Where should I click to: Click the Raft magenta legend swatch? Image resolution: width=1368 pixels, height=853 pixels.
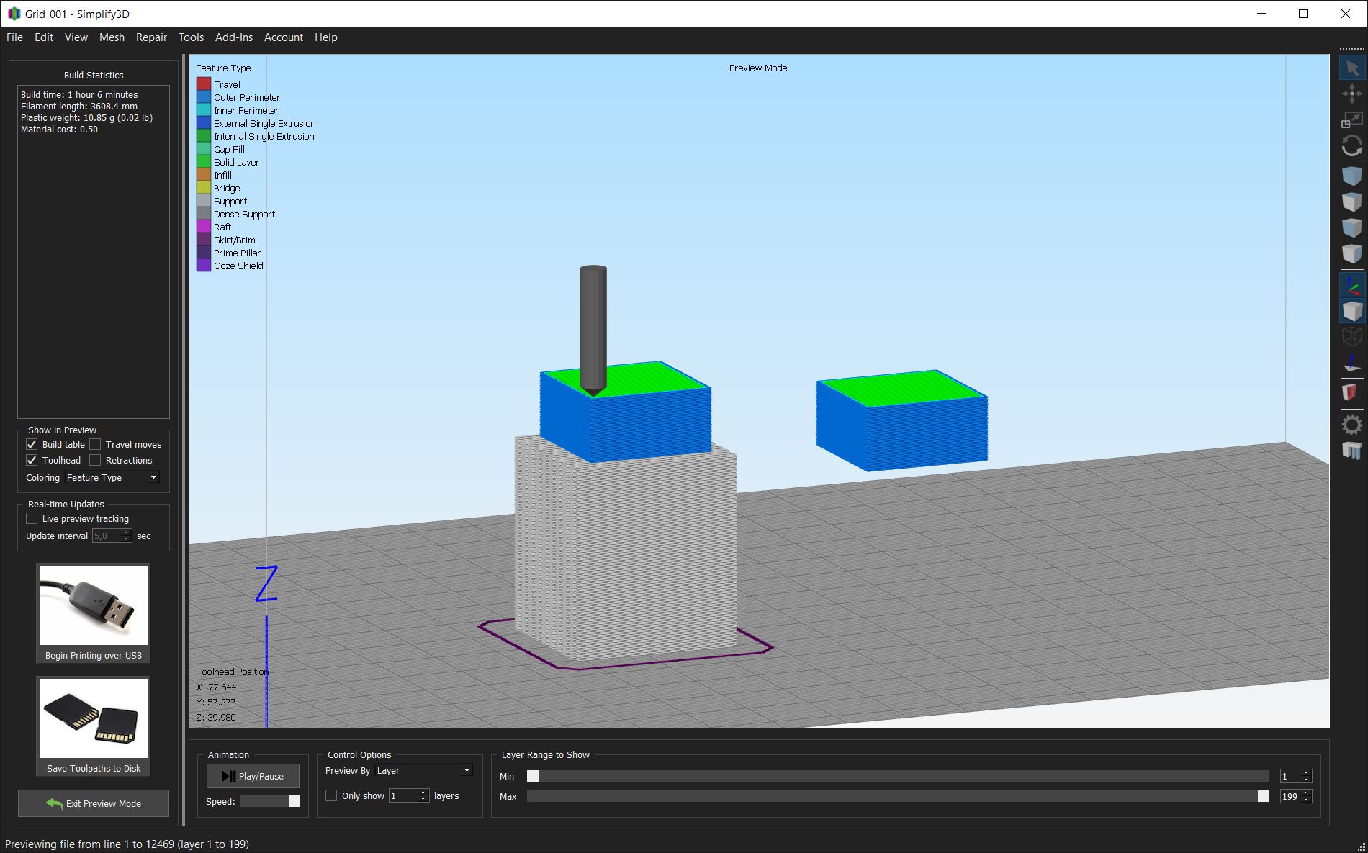(x=204, y=227)
